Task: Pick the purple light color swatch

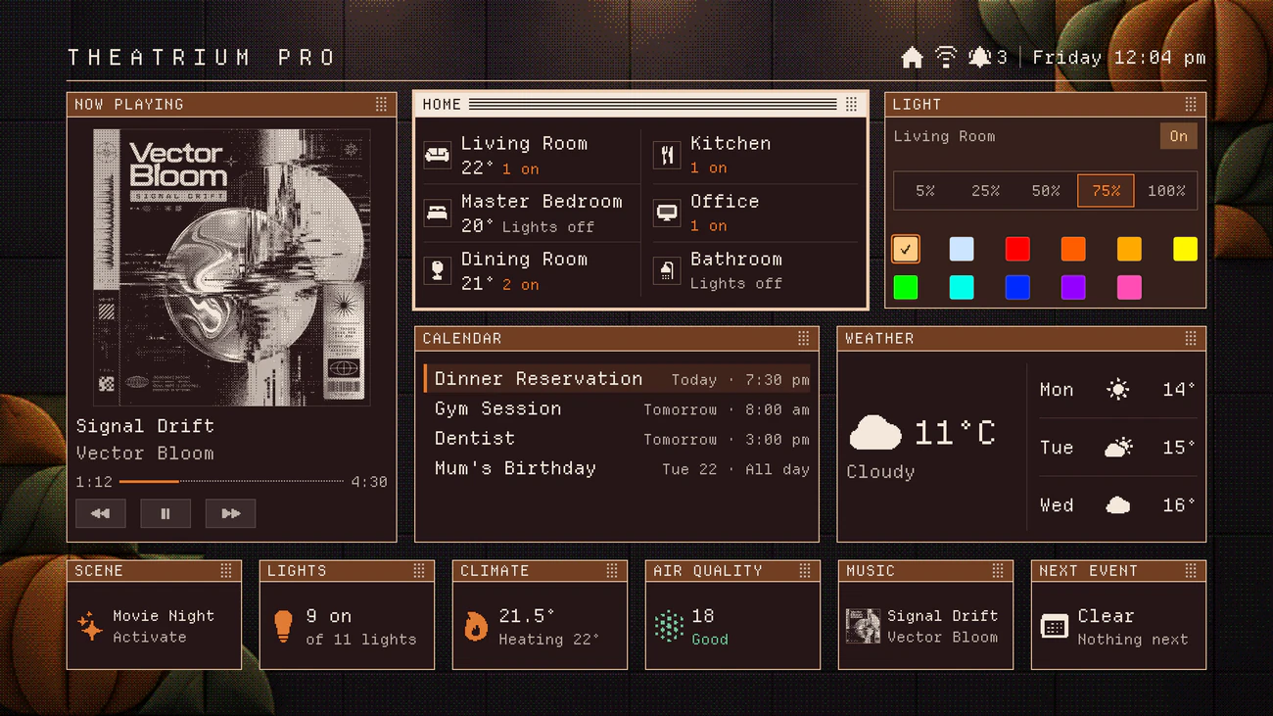Action: [x=1073, y=287]
